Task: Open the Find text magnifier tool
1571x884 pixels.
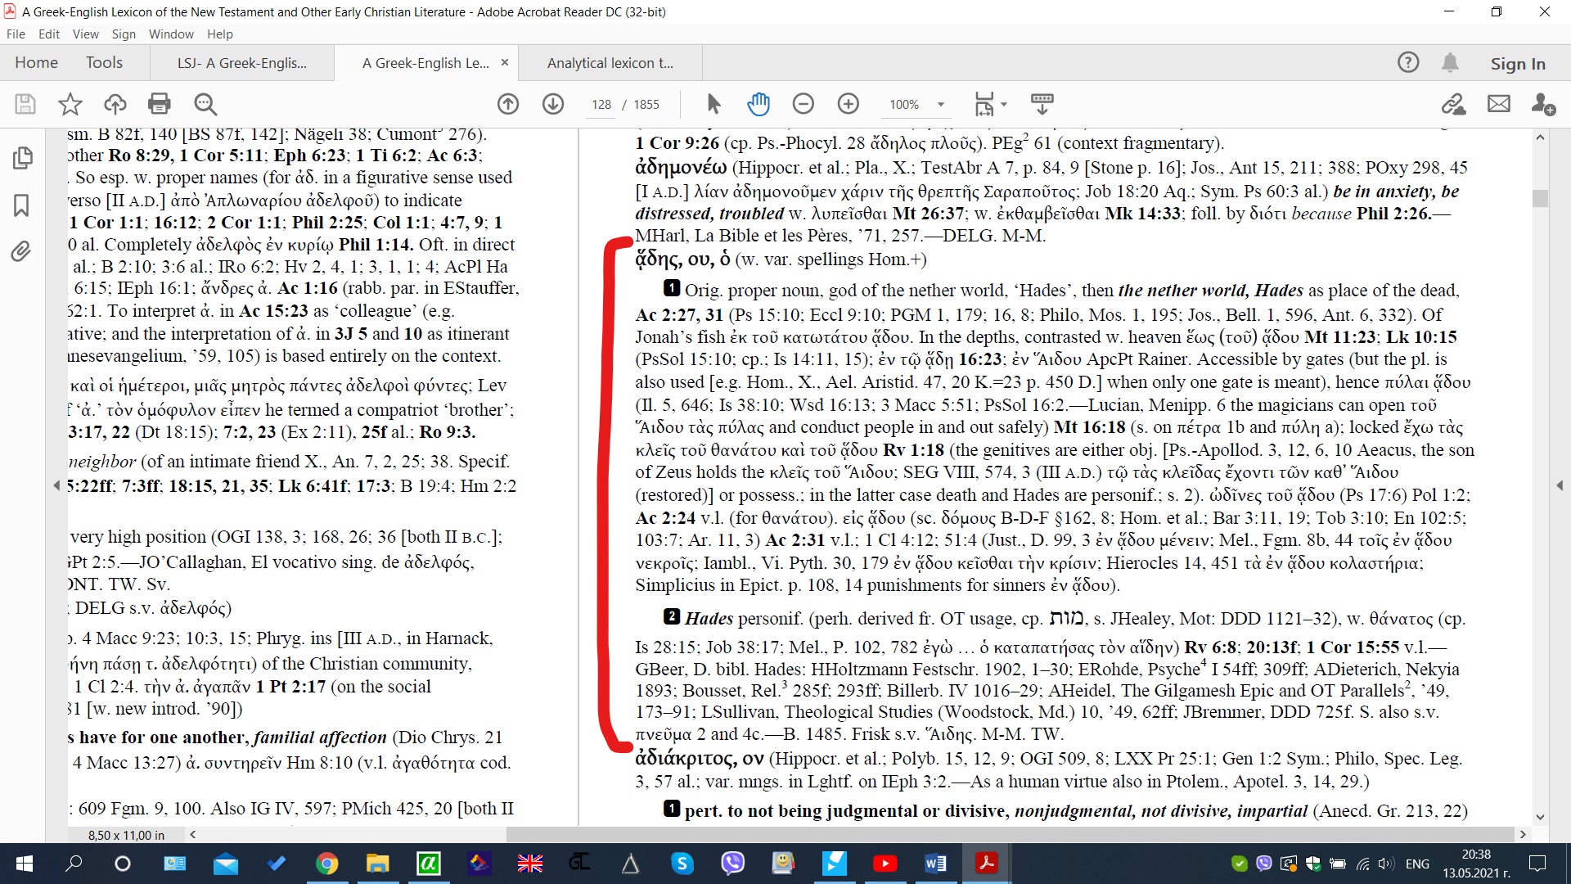Action: pyautogui.click(x=205, y=104)
